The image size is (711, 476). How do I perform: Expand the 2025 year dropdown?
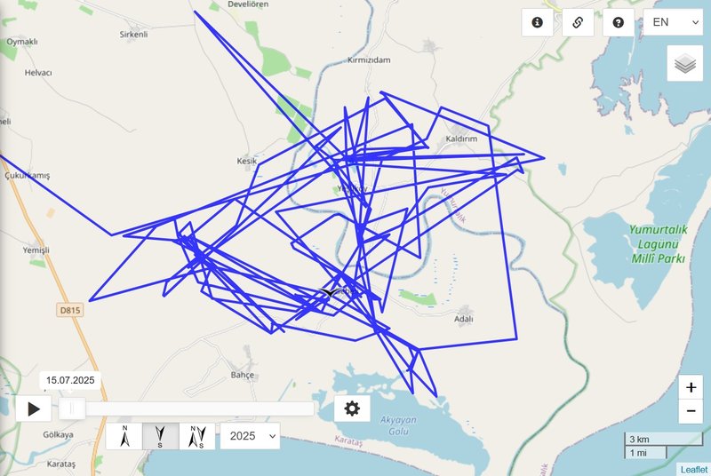coord(250,436)
